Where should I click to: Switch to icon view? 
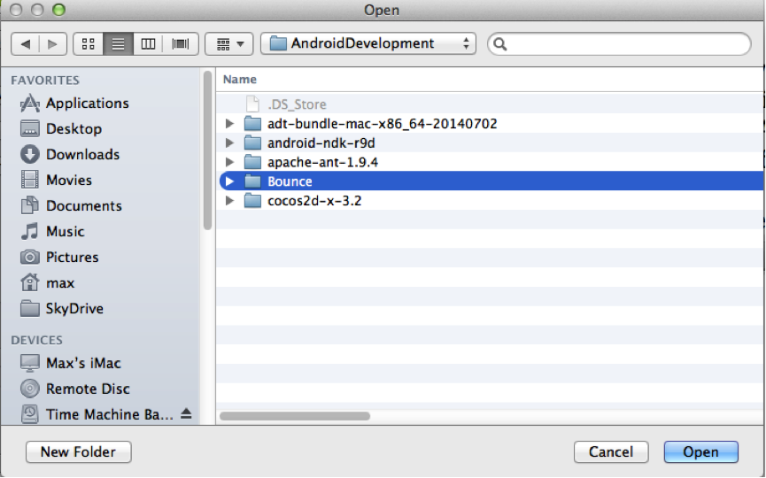pyautogui.click(x=89, y=44)
